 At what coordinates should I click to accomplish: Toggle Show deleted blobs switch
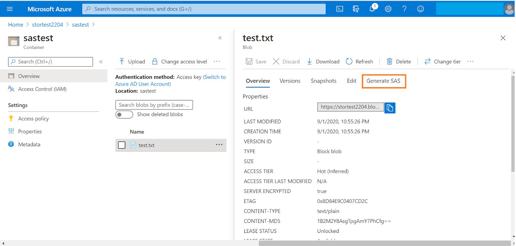124,115
